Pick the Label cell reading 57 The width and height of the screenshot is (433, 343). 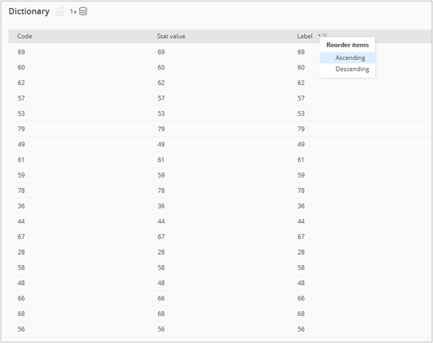coord(301,98)
